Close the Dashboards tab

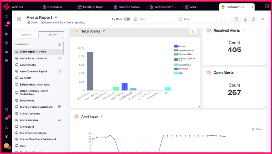tap(253, 7)
